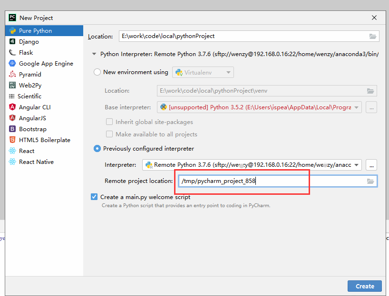Browse for project Location folder

coord(373,36)
